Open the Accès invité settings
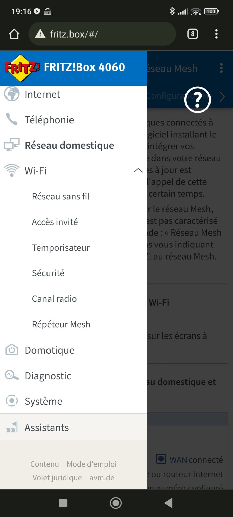The width and height of the screenshot is (233, 517). tap(55, 222)
